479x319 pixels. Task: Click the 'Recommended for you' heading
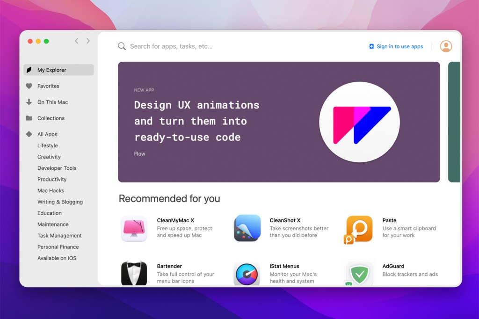pyautogui.click(x=169, y=199)
